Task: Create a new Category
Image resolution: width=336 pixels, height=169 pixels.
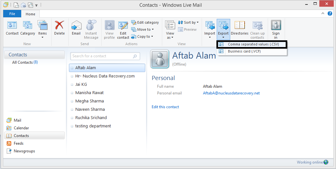Action: coord(28,28)
